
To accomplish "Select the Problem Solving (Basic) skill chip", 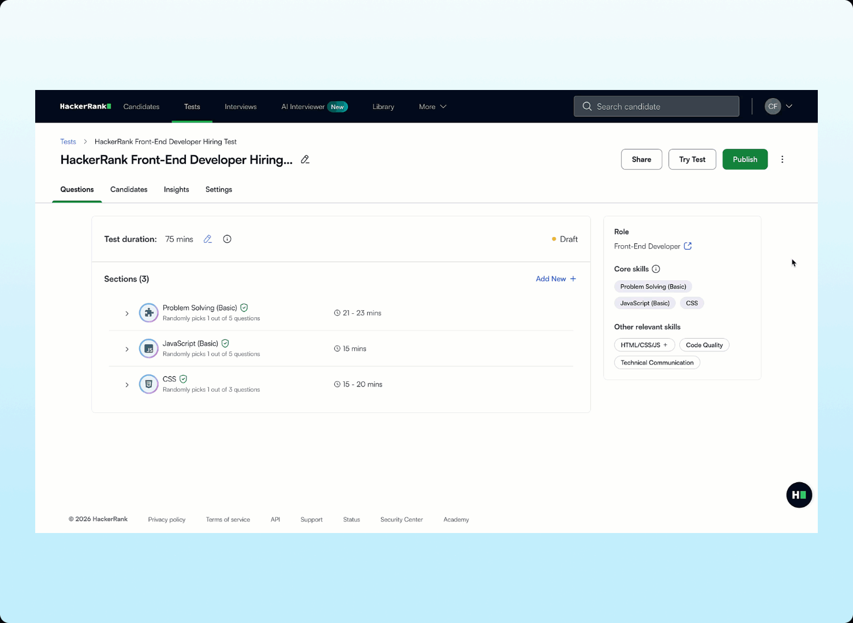I will point(653,287).
